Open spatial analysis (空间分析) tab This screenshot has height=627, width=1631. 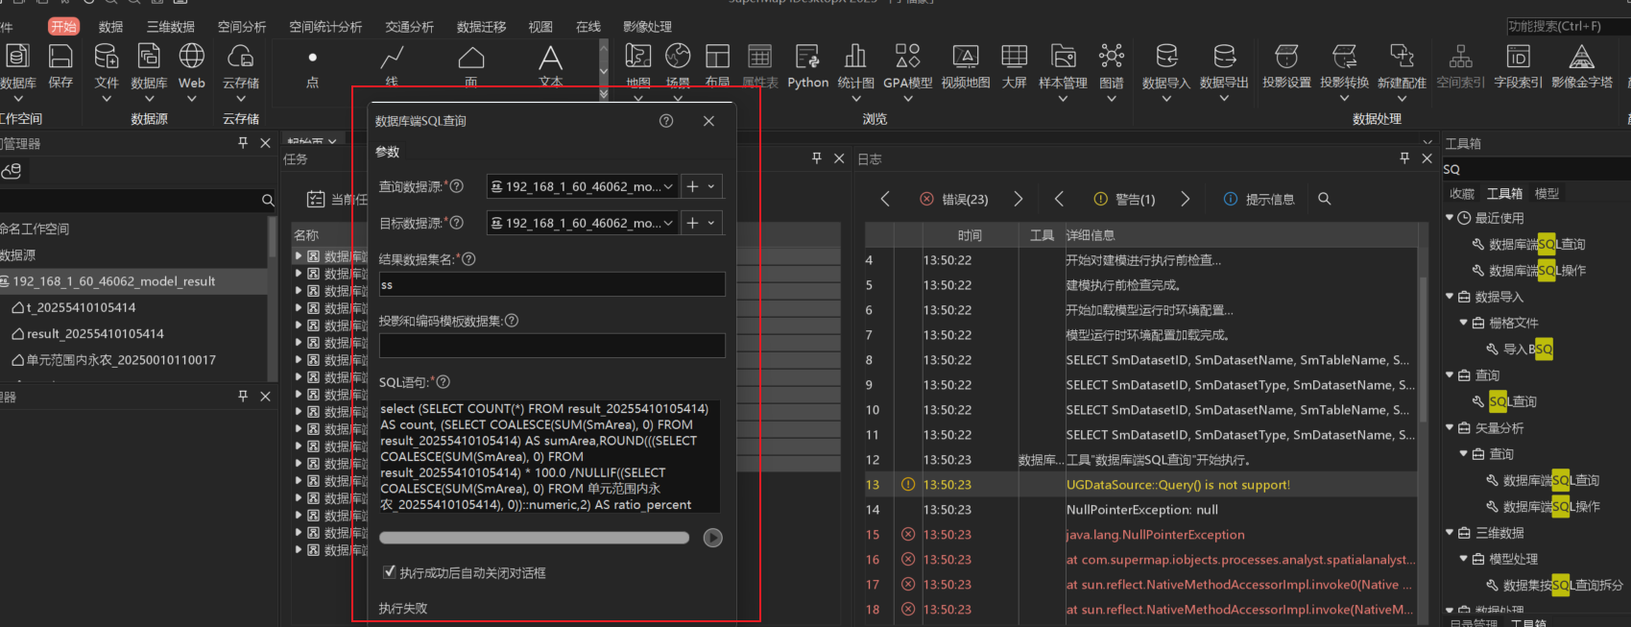click(x=242, y=27)
